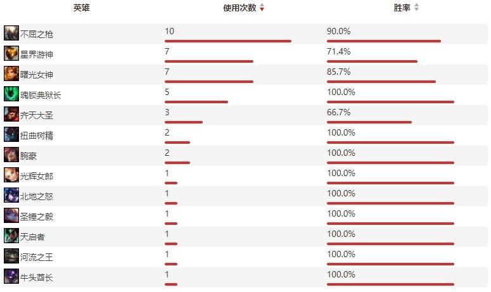The height and width of the screenshot is (292, 491).
Task: Click the 不屈之枪 champion portrait icon
Action: click(x=11, y=33)
